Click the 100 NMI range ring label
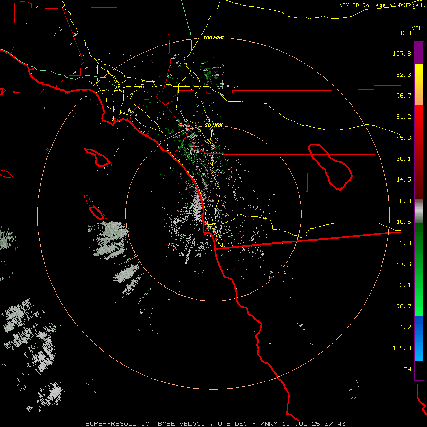This screenshot has width=427, height=427. coord(213,37)
